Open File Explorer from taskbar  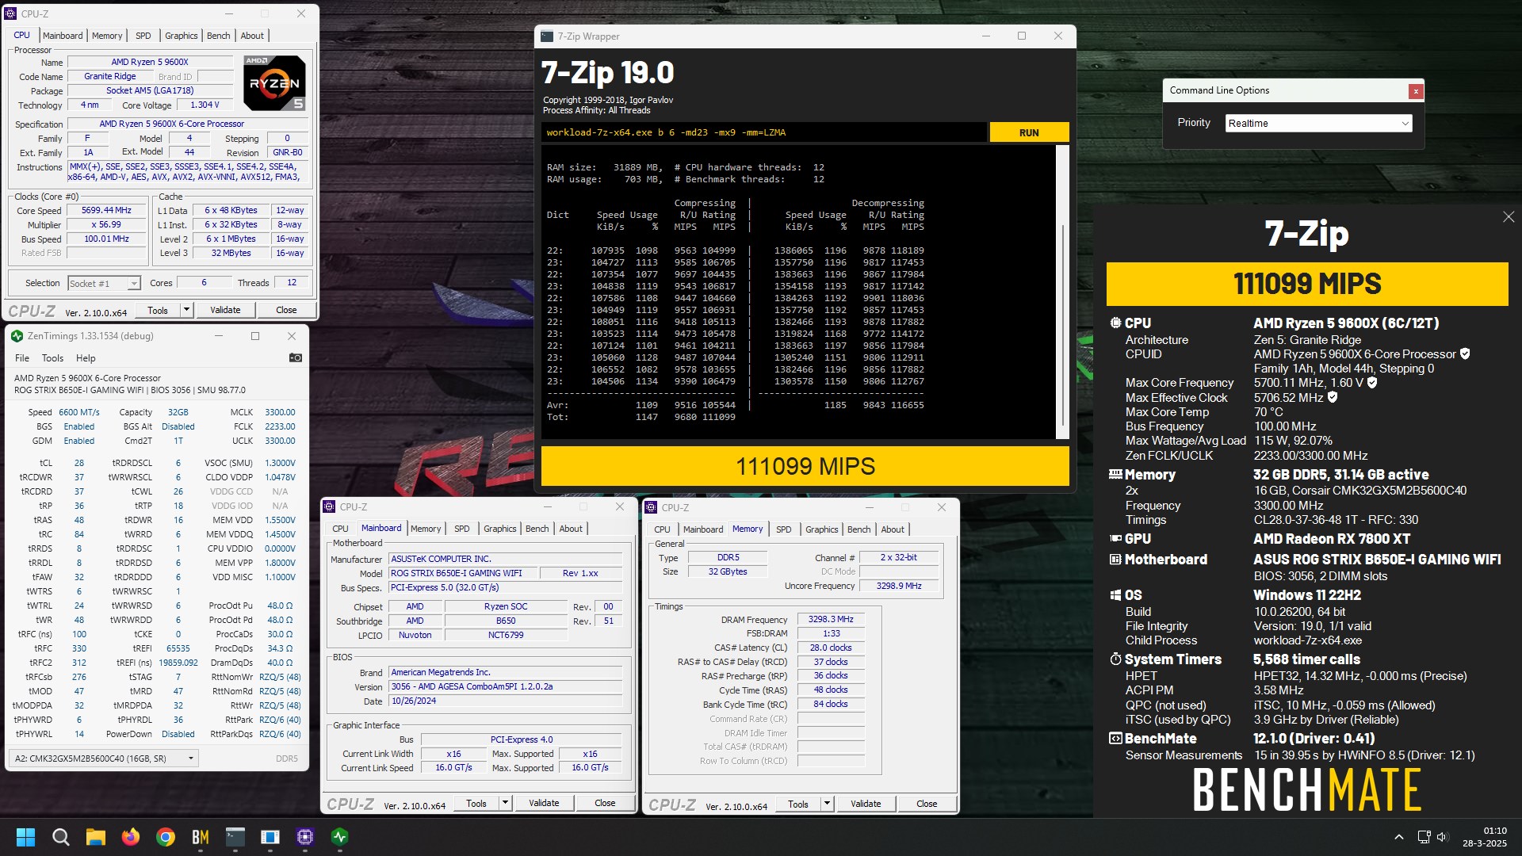[x=96, y=837]
